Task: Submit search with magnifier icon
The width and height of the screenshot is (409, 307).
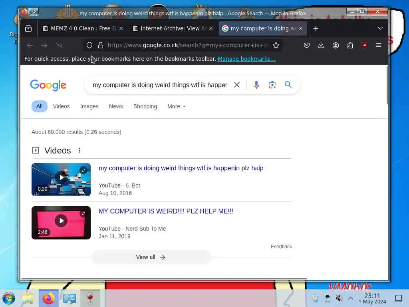Action: pos(288,85)
